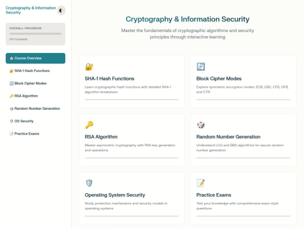
Task: Open SHA-1 Hash Functions sidebar item
Action: [x=35, y=71]
